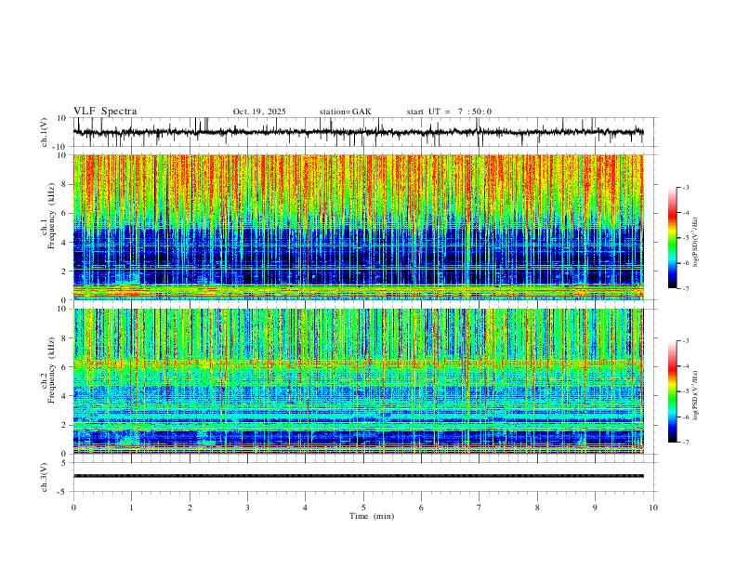The image size is (736, 569).
Task: Click the "-5" tick on ch.2 colorbar
Action: (x=685, y=391)
